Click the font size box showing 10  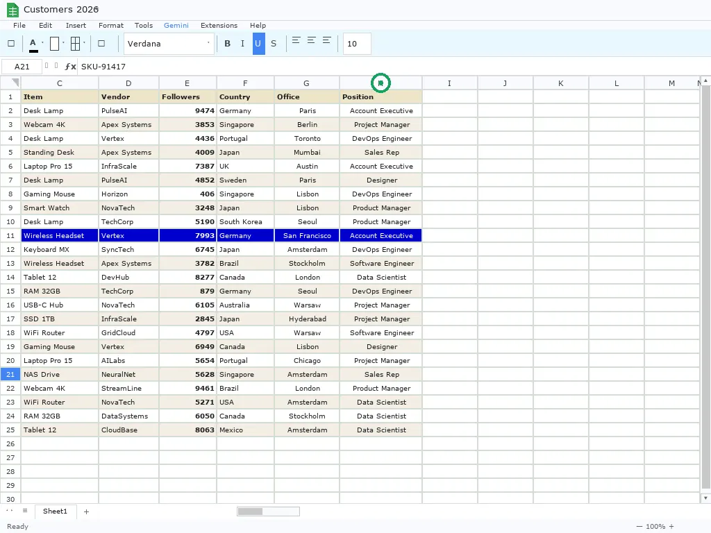point(357,44)
